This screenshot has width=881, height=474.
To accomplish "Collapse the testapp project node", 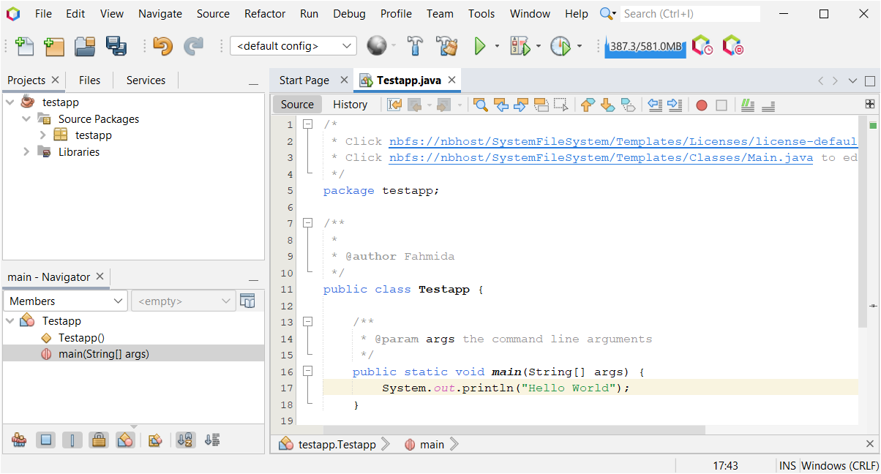I will [9, 102].
